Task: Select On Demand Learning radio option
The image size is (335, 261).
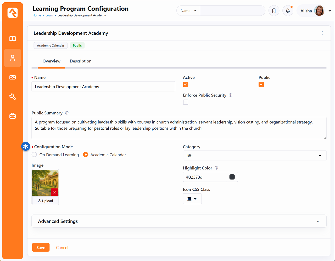Action: pyautogui.click(x=34, y=155)
